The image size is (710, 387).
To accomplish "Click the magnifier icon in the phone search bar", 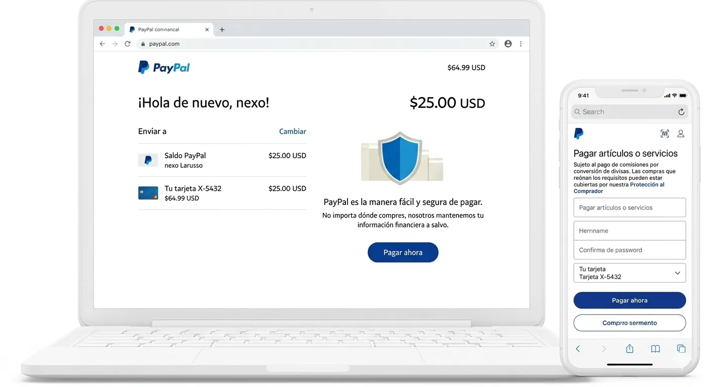I will [577, 112].
